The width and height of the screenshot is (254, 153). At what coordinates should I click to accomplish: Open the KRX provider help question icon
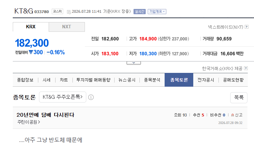click(x=246, y=68)
